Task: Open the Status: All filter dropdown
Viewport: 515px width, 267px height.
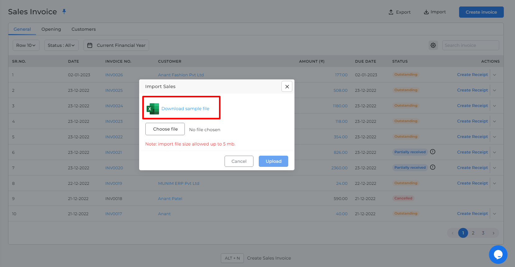Action: pos(61,45)
